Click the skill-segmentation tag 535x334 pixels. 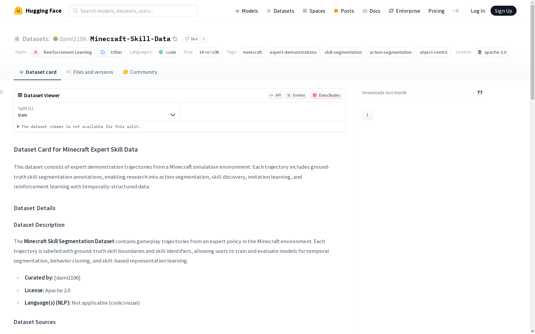(x=343, y=52)
